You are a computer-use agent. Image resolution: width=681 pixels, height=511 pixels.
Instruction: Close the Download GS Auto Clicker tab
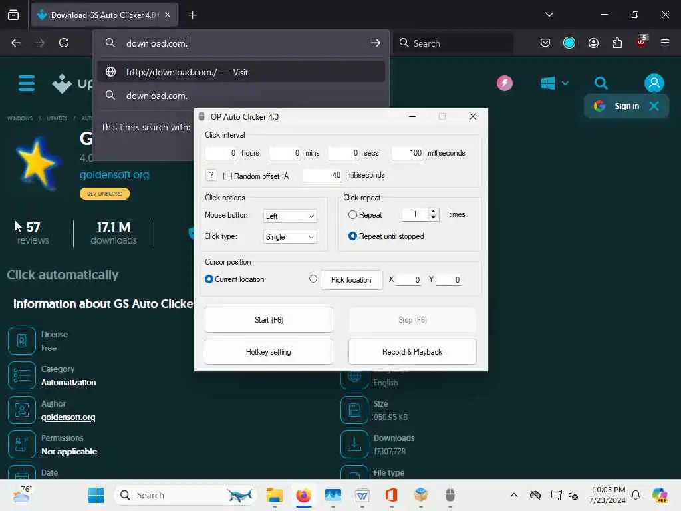coord(168,15)
